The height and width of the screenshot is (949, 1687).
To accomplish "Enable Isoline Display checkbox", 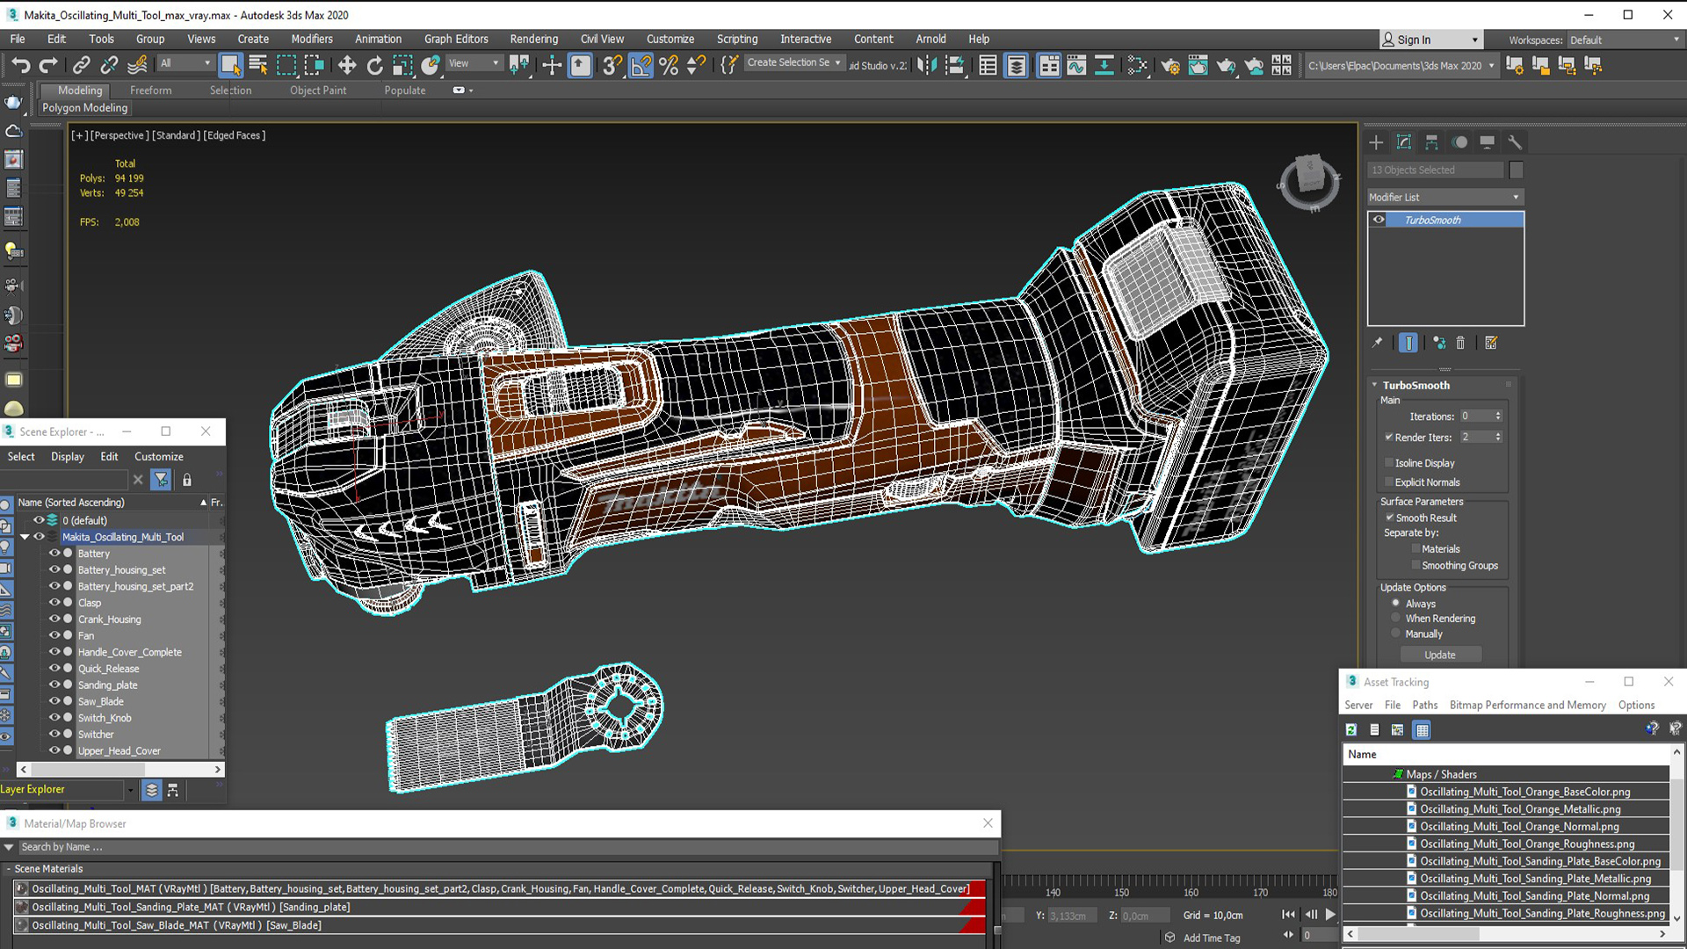I will (1389, 463).
